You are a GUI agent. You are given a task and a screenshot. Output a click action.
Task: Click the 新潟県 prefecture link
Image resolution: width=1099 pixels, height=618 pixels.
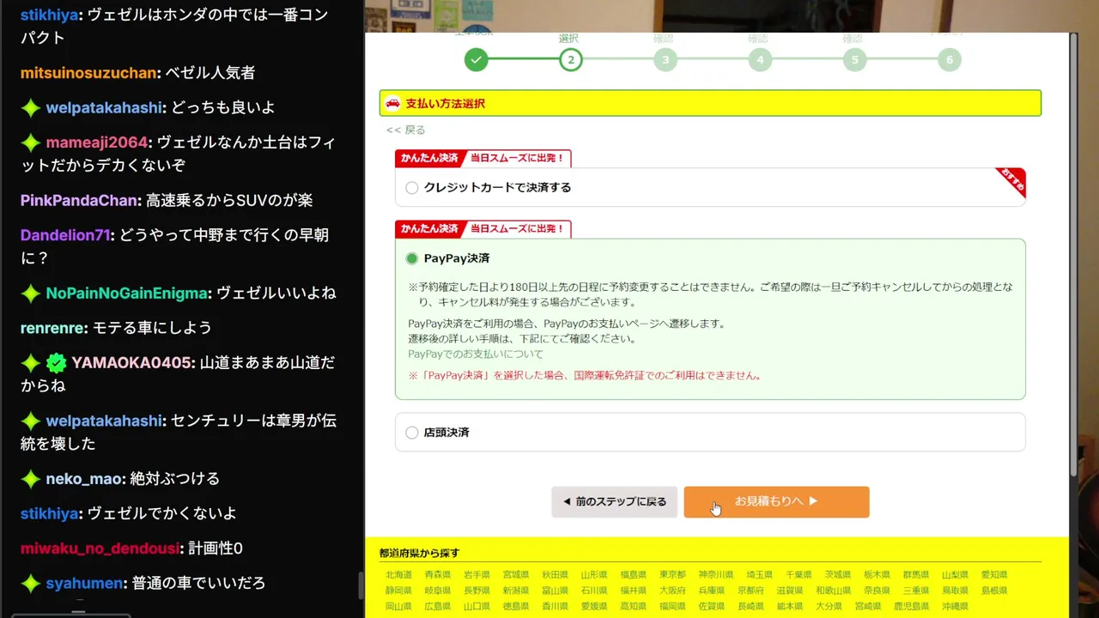516,591
